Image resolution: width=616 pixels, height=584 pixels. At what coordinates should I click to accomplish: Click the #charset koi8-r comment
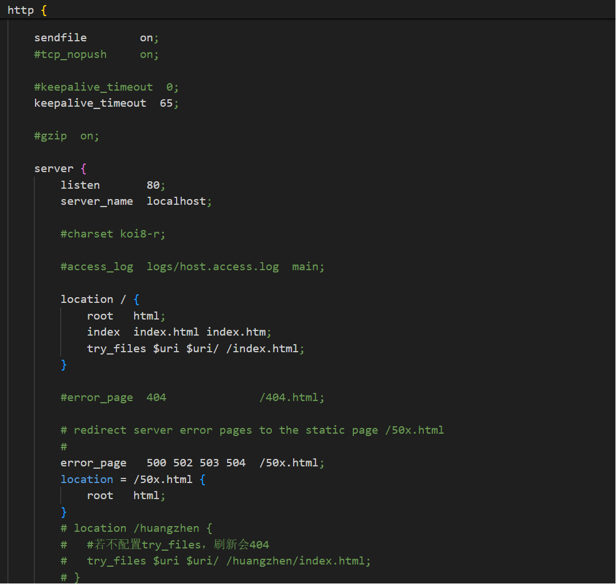113,234
